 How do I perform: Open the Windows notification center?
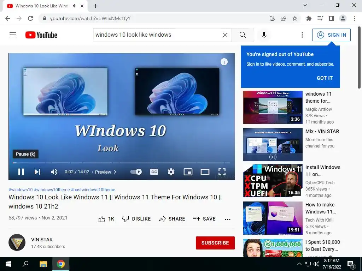point(351,264)
